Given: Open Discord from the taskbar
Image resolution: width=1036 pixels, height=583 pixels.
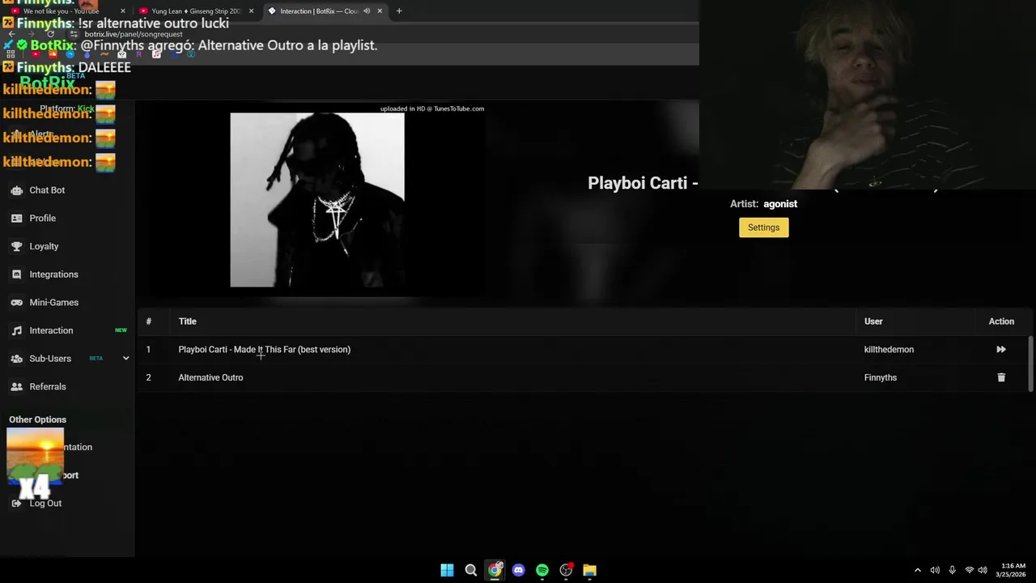Looking at the screenshot, I should pyautogui.click(x=518, y=570).
